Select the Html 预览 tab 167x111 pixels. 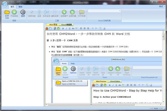pyautogui.click(x=53, y=25)
